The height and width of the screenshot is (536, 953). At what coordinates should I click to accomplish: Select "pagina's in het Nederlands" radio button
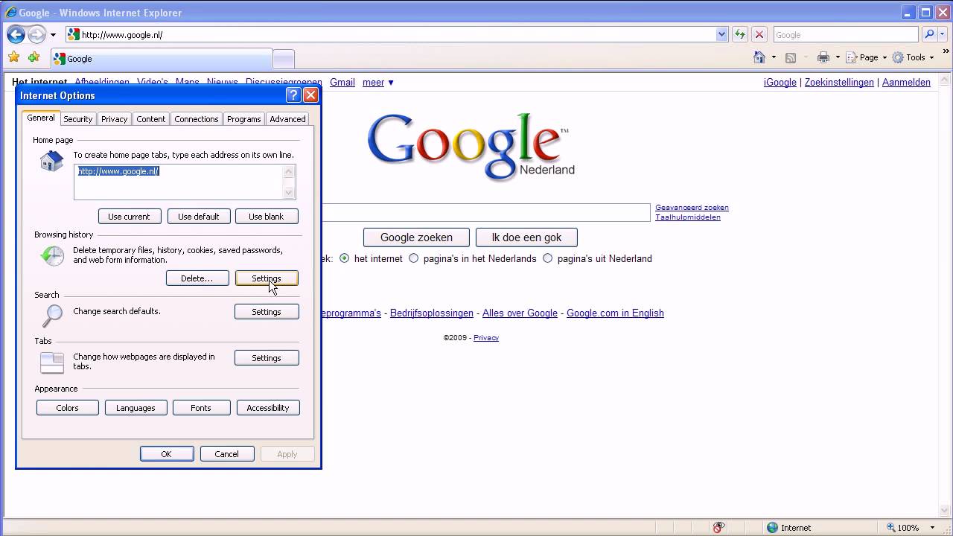coord(413,258)
